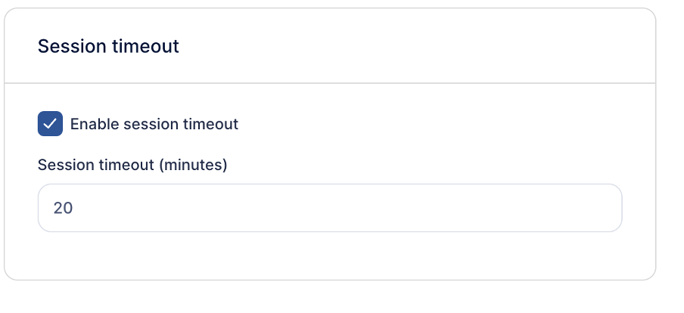Select the timeout duration input field
The height and width of the screenshot is (313, 684).
[330, 208]
